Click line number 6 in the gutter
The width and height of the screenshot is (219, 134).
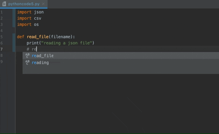1,43
